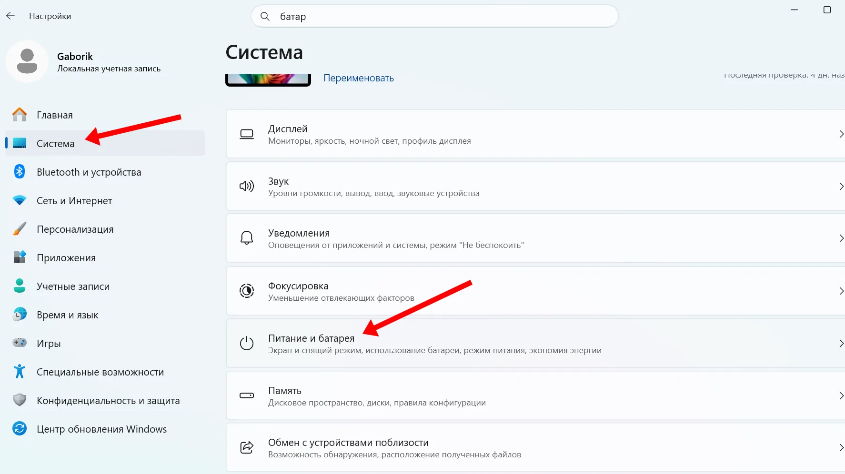Expand Питание и батарея row chevron
The width and height of the screenshot is (845, 474).
coord(841,343)
